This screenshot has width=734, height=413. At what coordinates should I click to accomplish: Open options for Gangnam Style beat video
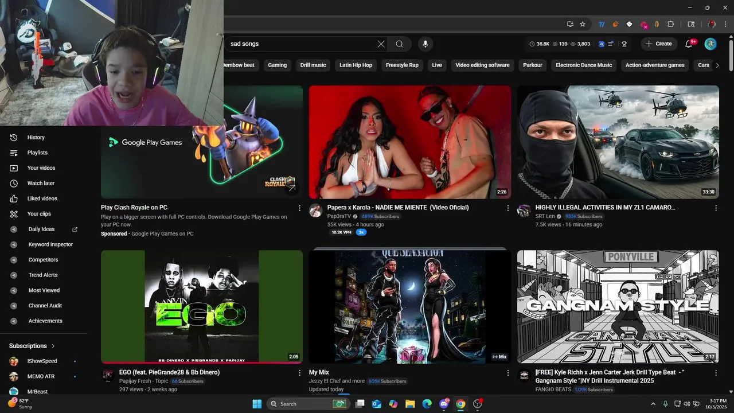click(x=716, y=373)
